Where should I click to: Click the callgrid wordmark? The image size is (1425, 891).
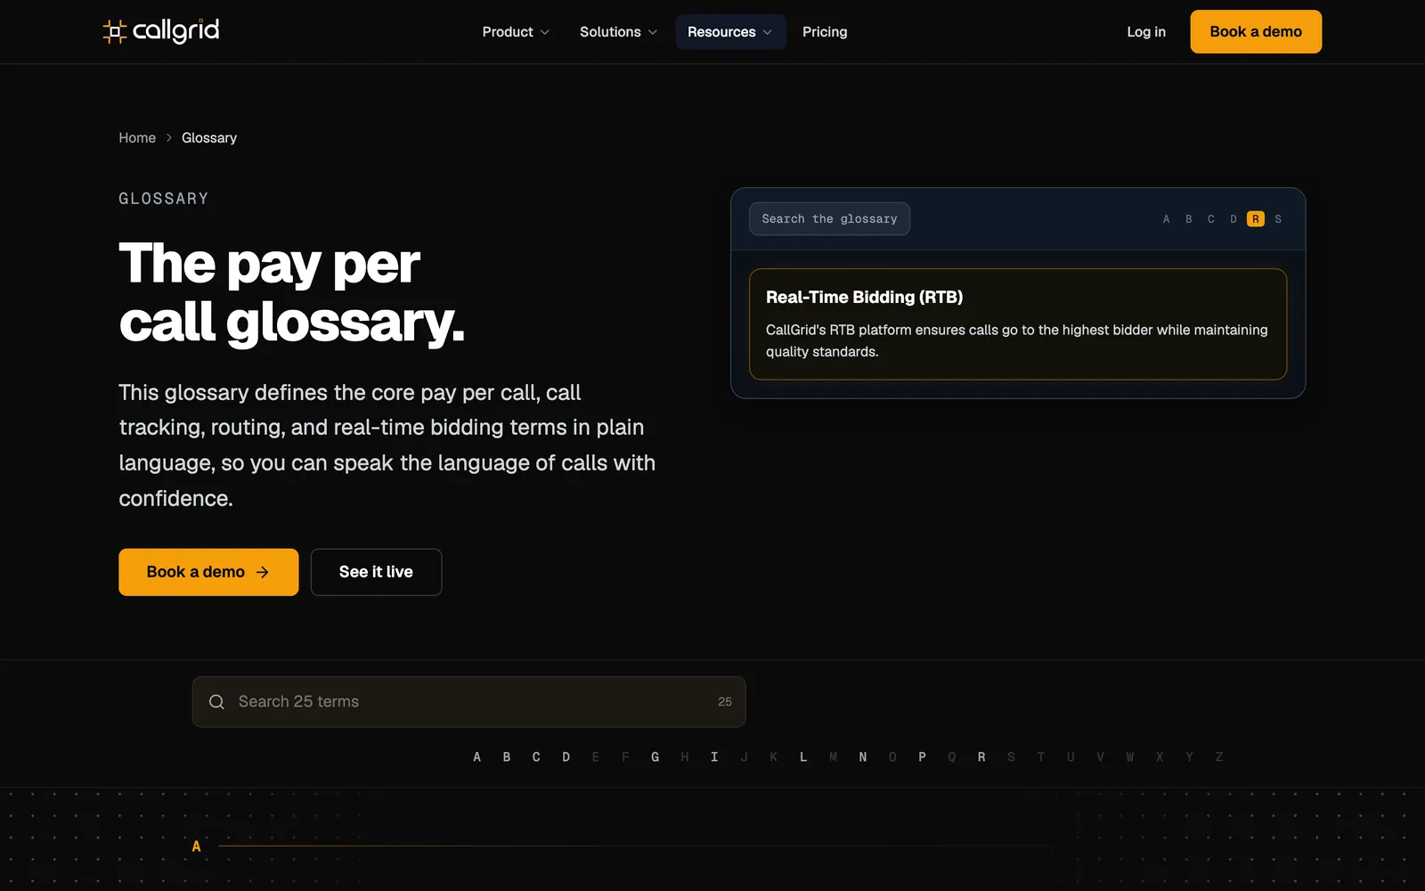click(x=175, y=31)
